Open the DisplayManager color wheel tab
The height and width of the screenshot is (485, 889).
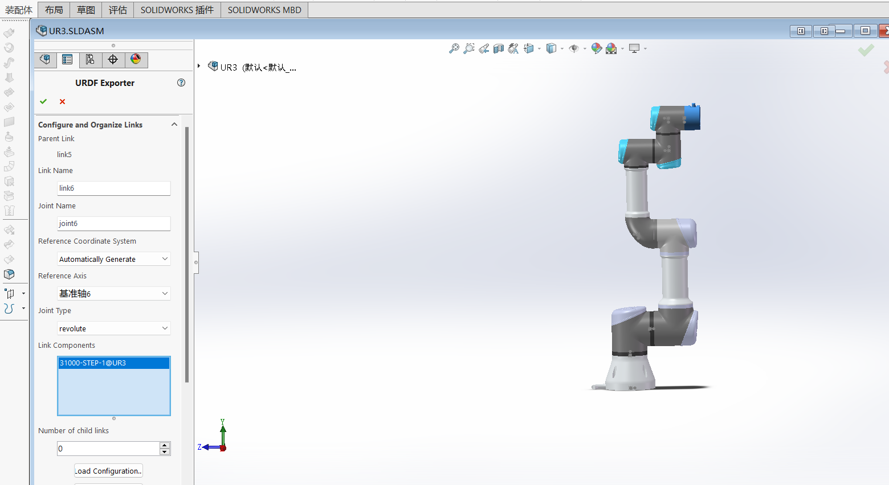136,60
